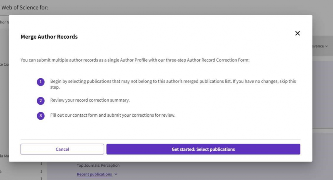The image size is (333, 180).
Task: Click the step 1 number circle
Action: coord(41,82)
